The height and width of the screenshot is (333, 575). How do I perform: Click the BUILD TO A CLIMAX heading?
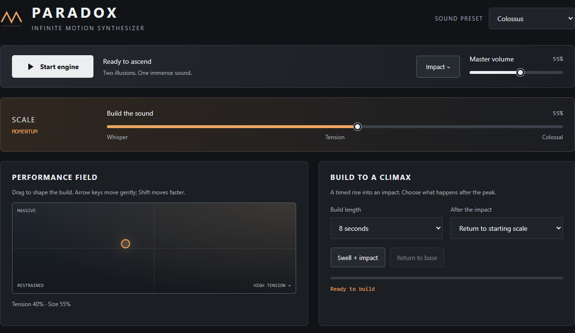tap(371, 178)
